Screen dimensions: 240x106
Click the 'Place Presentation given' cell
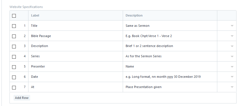[x=170, y=87]
